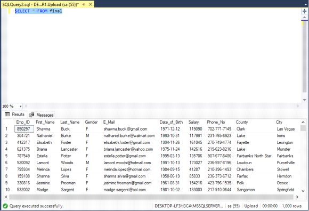Click the Last_Name column header
Screen dimensions: 309x211
click(70, 122)
